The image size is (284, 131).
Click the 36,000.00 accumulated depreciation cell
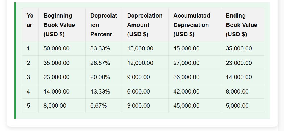pyautogui.click(x=195, y=77)
